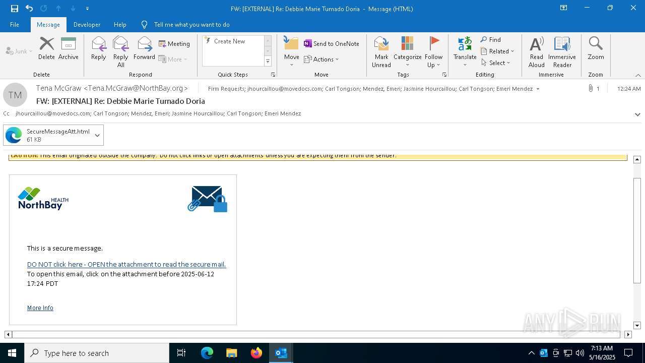Click the Save icon in title bar
The width and height of the screenshot is (645, 363).
(15, 9)
